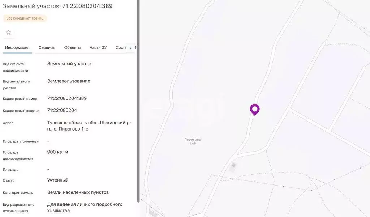Click the parcel title heading
This screenshot has height=217, width=370.
coord(57,6)
